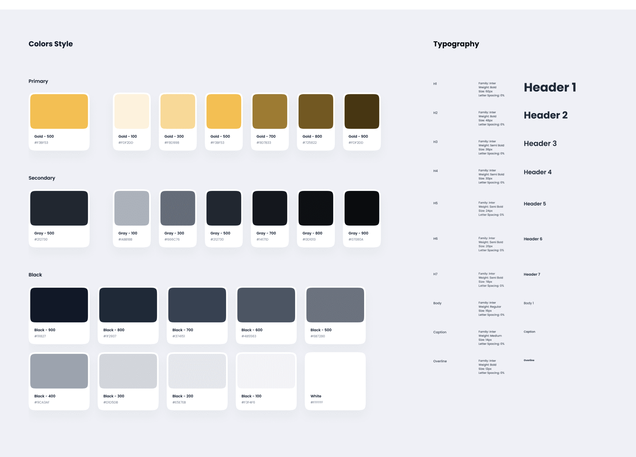Click the 'H4' row label
This screenshot has height=457, width=636.
(x=435, y=171)
